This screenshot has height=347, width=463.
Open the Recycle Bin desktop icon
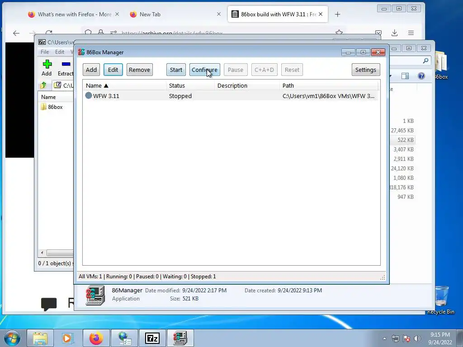coord(441,299)
